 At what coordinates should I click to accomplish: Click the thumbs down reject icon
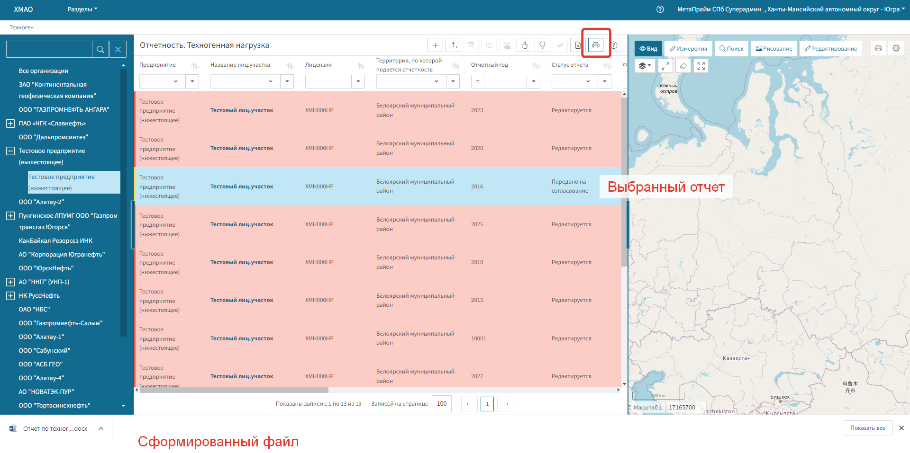[542, 45]
